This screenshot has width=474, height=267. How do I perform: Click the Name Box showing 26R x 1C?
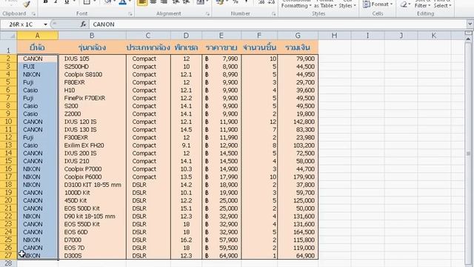tap(21, 24)
